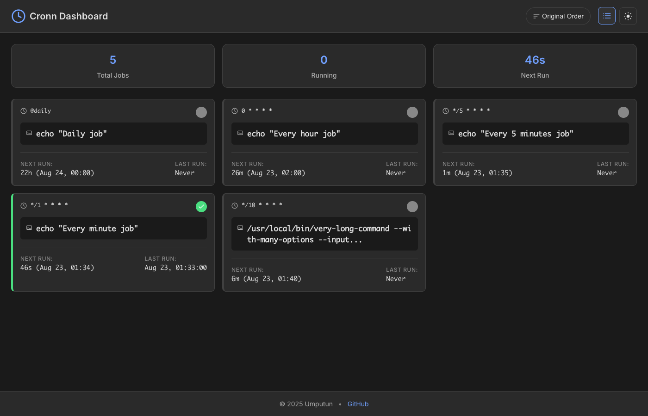Click the Running stat card
The height and width of the screenshot is (416, 648).
pos(324,66)
